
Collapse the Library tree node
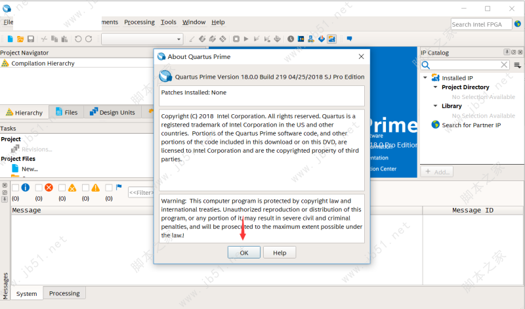(x=435, y=106)
